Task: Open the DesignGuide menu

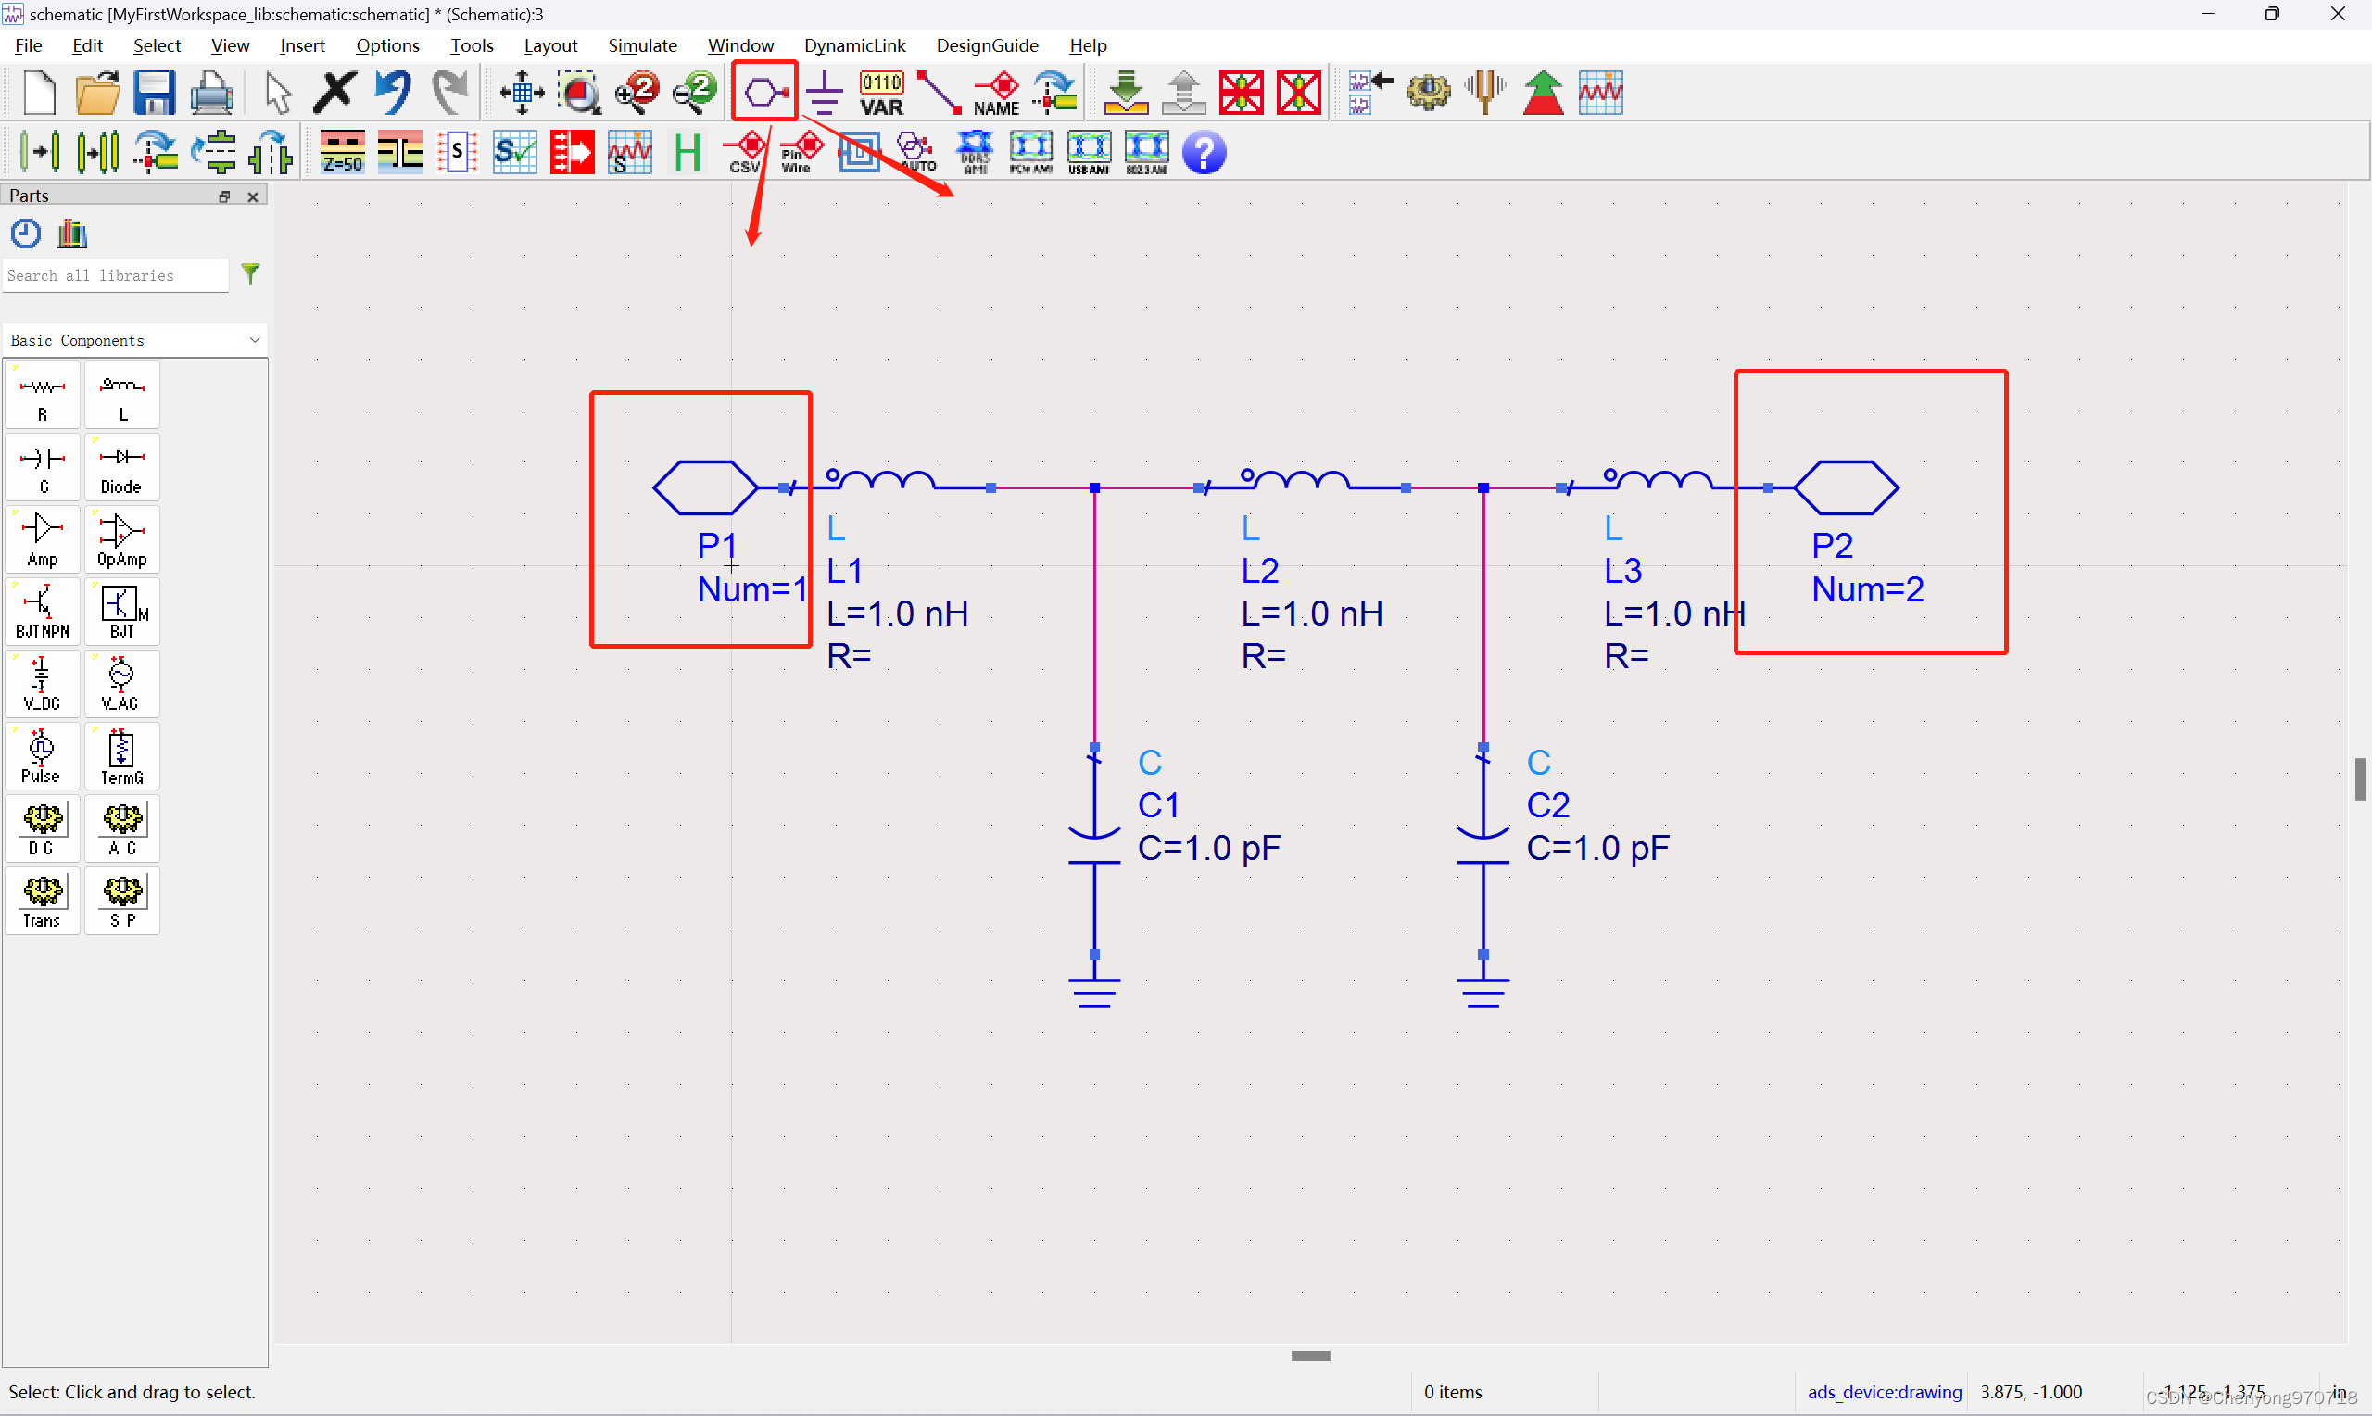Action: (x=987, y=44)
